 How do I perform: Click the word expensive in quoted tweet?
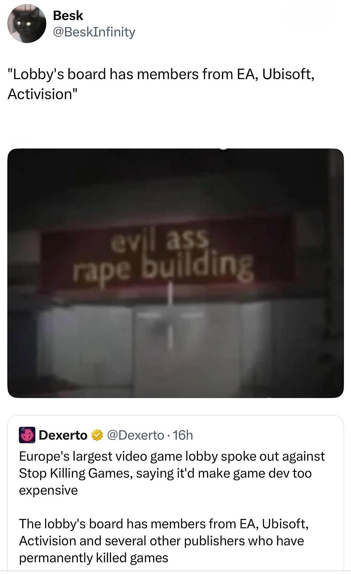48,490
